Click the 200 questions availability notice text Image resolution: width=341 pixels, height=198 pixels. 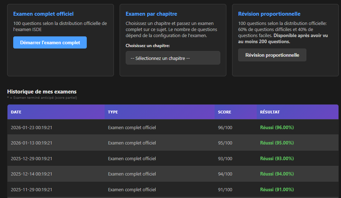coord(283,39)
